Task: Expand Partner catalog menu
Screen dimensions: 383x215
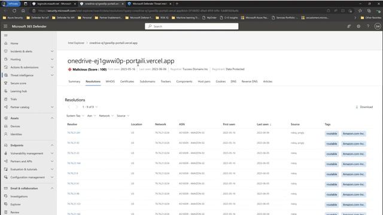Action: 52,107
